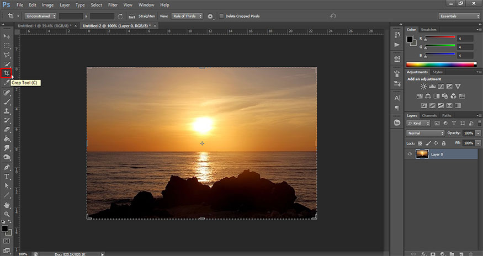Open the crop settings gear icon

tap(210, 17)
